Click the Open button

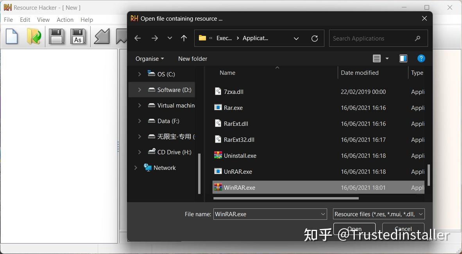pos(355,229)
